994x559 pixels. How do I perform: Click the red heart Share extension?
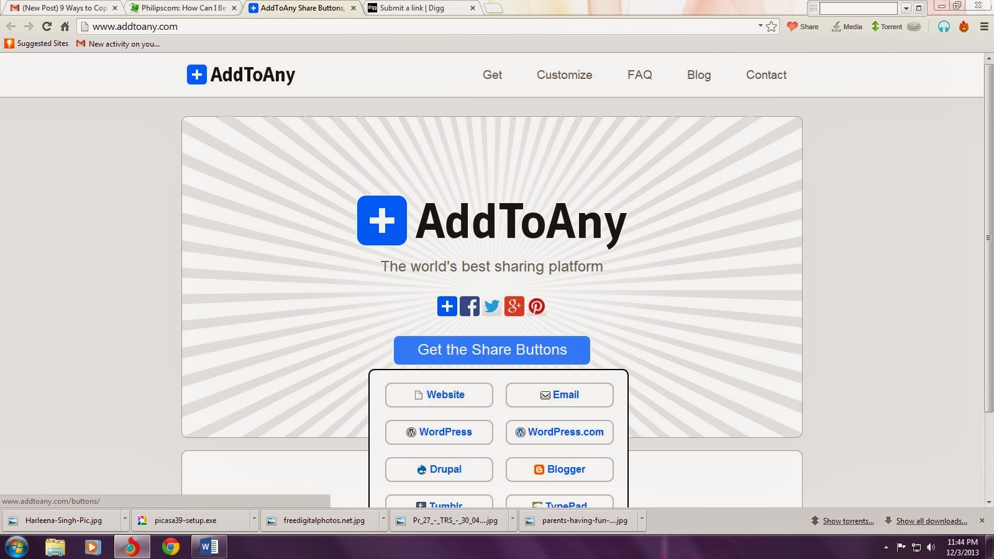click(803, 27)
